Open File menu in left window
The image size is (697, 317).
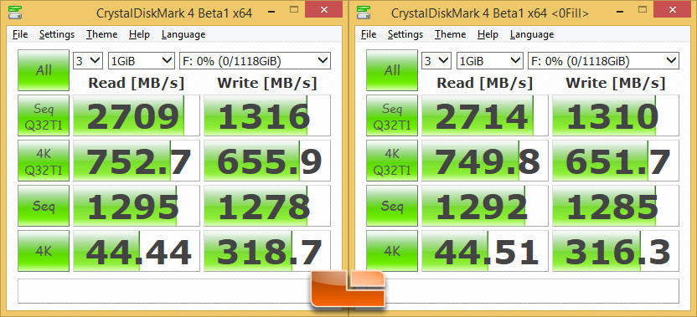coord(20,34)
